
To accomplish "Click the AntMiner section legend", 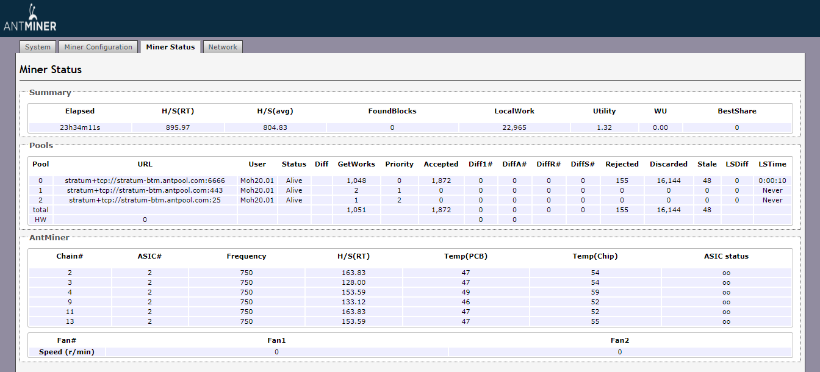I will pyautogui.click(x=49, y=237).
